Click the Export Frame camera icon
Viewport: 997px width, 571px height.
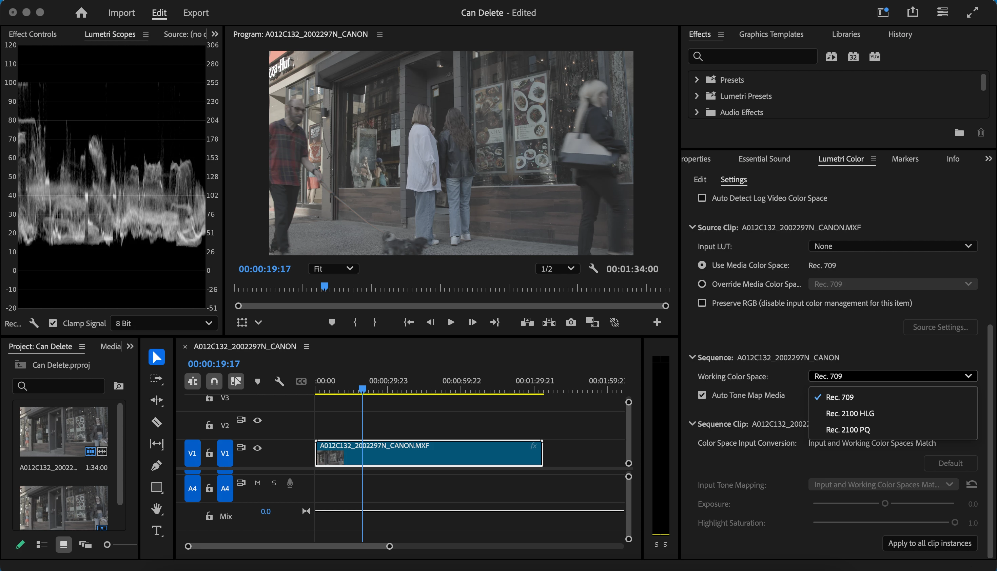[570, 322]
